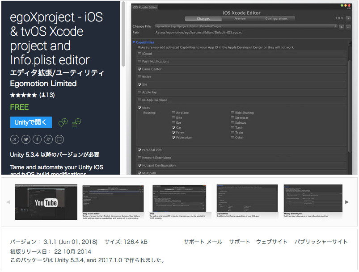Uncheck the Ferry routing option
The image size is (359, 272).
pyautogui.click(x=173, y=133)
